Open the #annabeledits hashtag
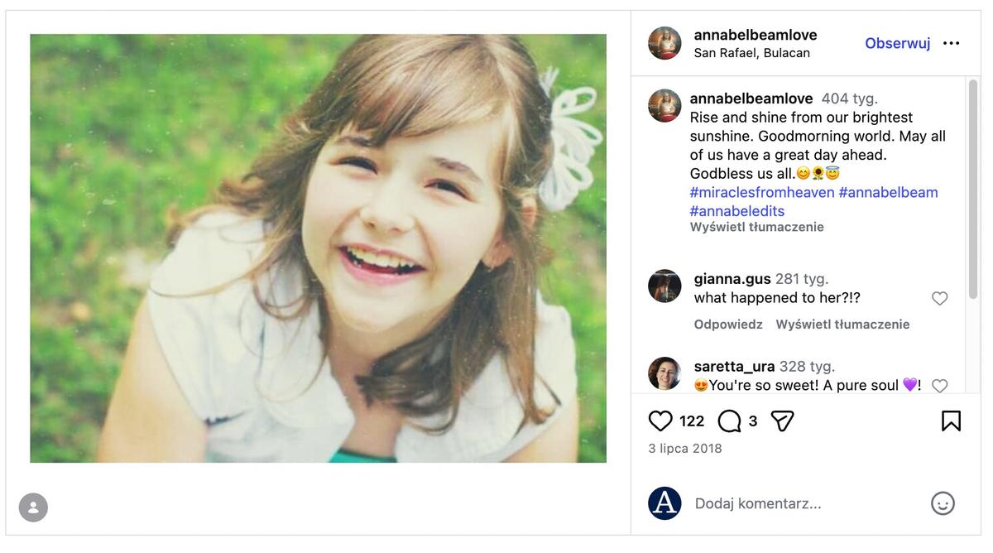 737,211
